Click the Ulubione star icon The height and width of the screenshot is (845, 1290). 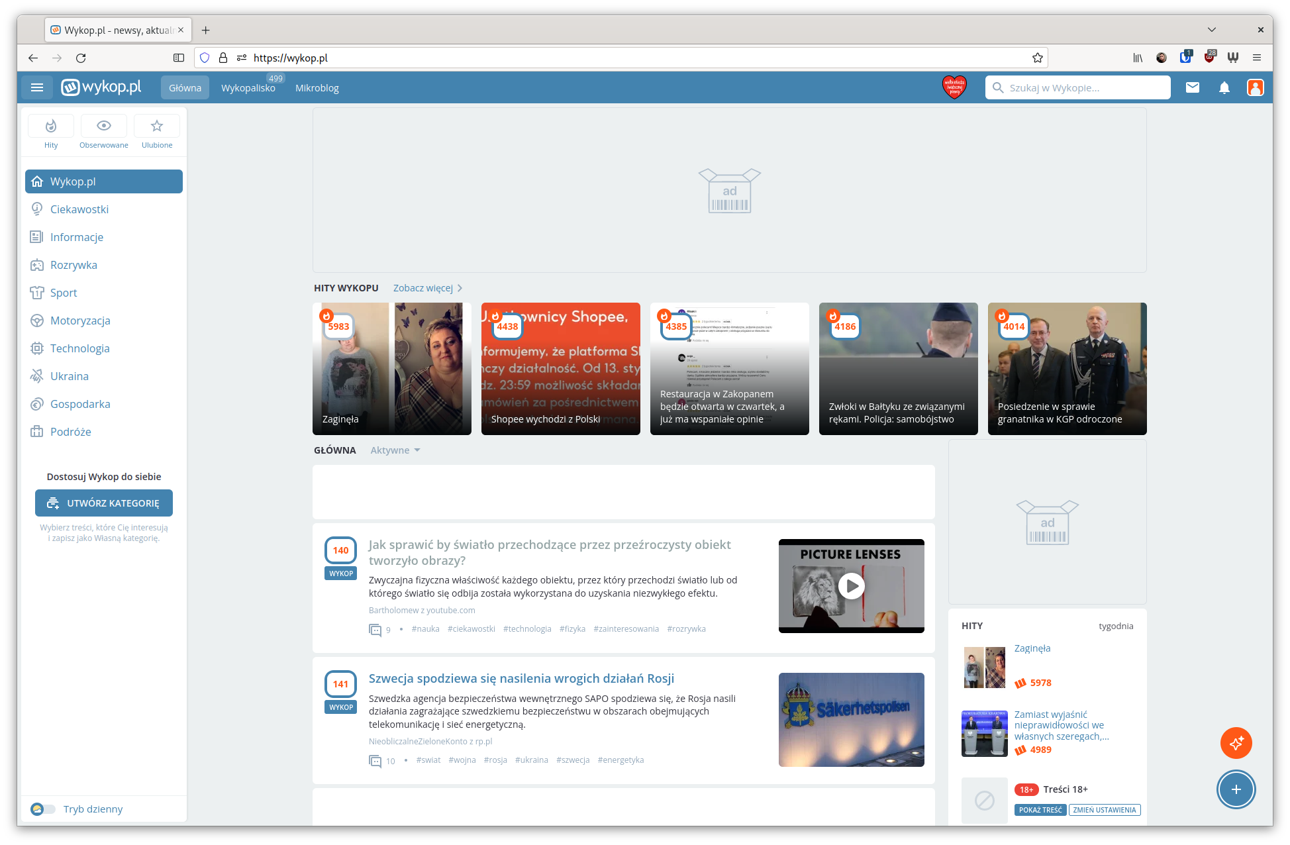pos(157,126)
